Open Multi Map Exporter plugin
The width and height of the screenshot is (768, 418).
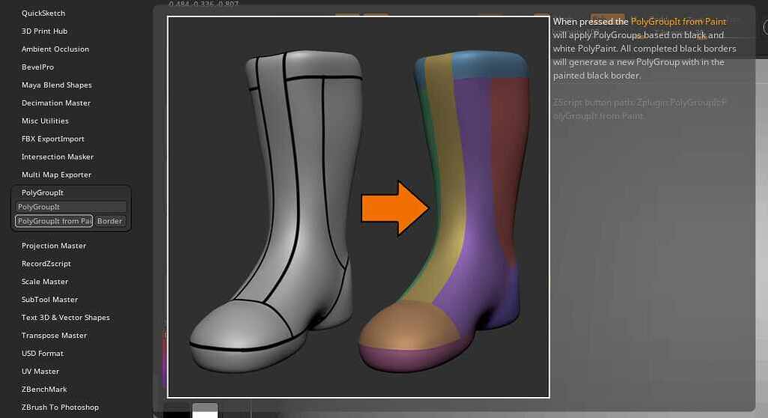click(x=56, y=175)
